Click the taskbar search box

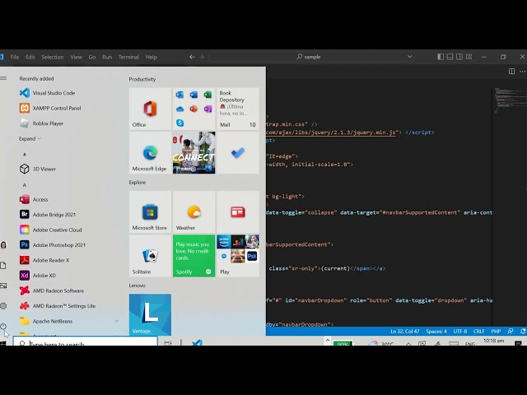tap(85, 342)
